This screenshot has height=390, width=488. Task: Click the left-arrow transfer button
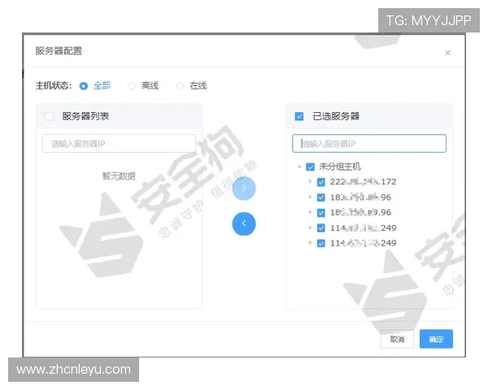pyautogui.click(x=244, y=223)
